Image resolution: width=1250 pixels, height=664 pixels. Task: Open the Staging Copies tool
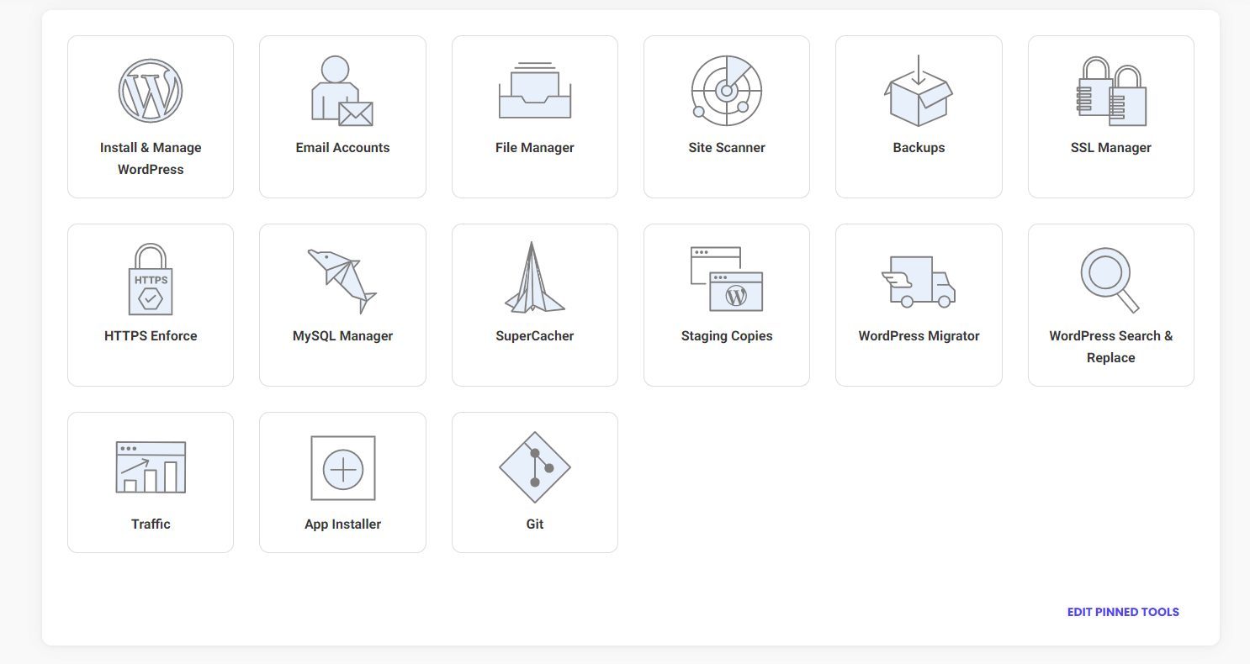coord(726,304)
